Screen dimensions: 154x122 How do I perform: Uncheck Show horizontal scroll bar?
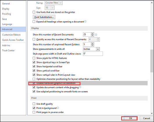point(34,66)
